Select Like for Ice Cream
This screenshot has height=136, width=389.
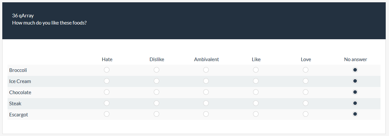256,81
